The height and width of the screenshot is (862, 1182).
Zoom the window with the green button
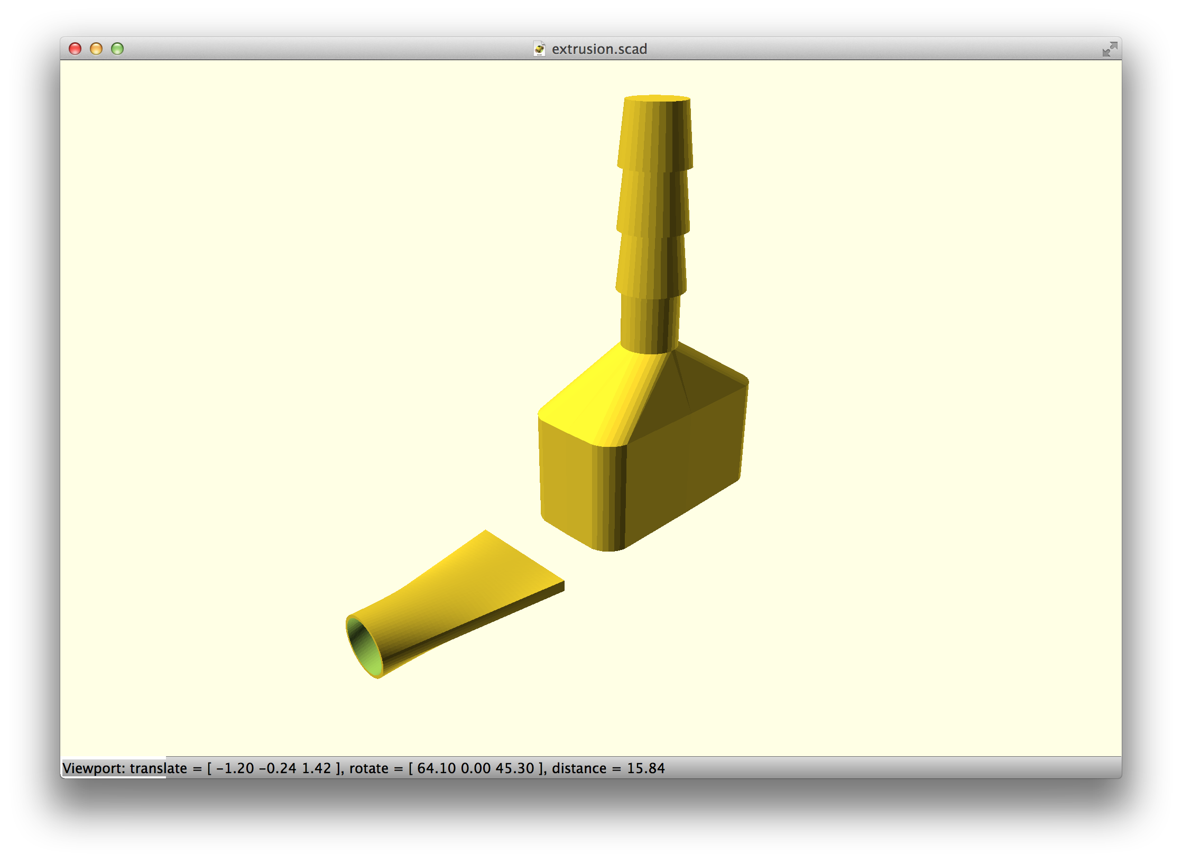(117, 49)
